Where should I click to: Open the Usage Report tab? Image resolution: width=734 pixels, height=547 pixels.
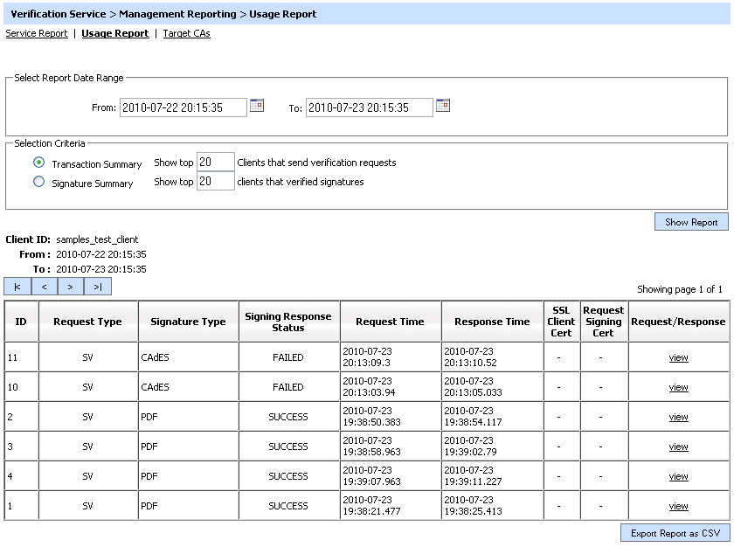click(115, 33)
